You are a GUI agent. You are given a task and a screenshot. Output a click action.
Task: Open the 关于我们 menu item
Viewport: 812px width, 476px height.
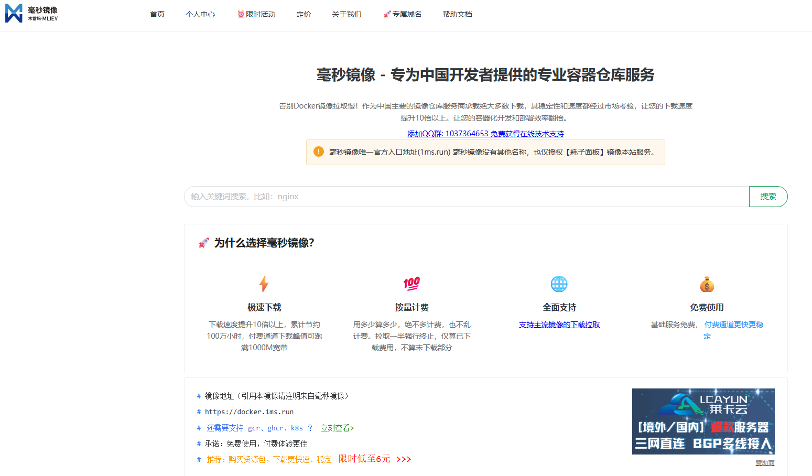coord(347,14)
